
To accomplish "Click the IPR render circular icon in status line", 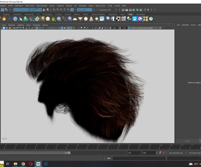I will (137, 10).
